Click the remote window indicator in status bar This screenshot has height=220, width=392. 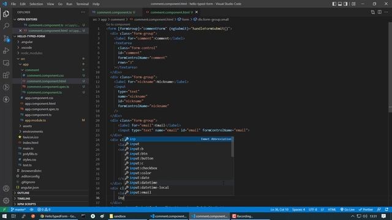point(4,210)
